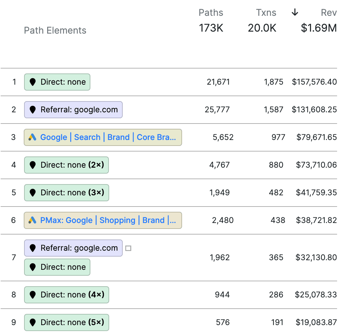
Task: Click the paths value 576
Action: pyautogui.click(x=223, y=322)
